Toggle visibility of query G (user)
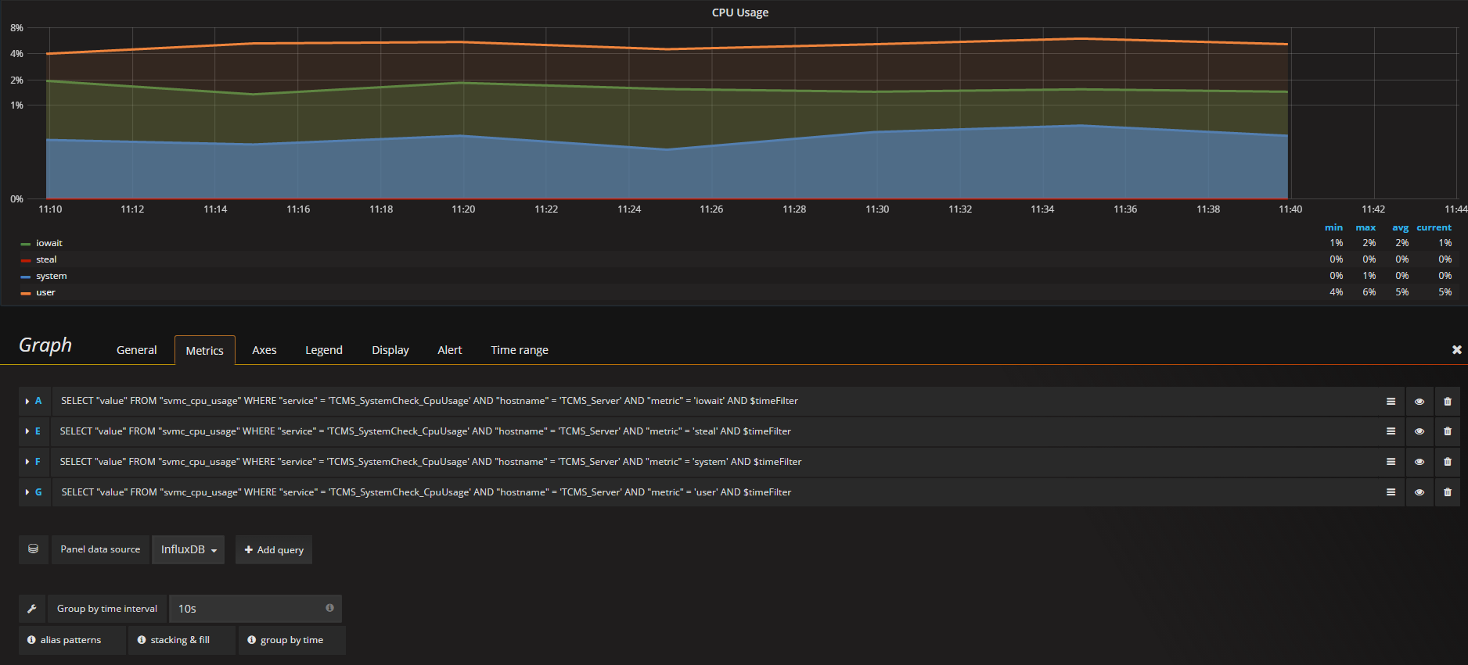 pos(1419,492)
